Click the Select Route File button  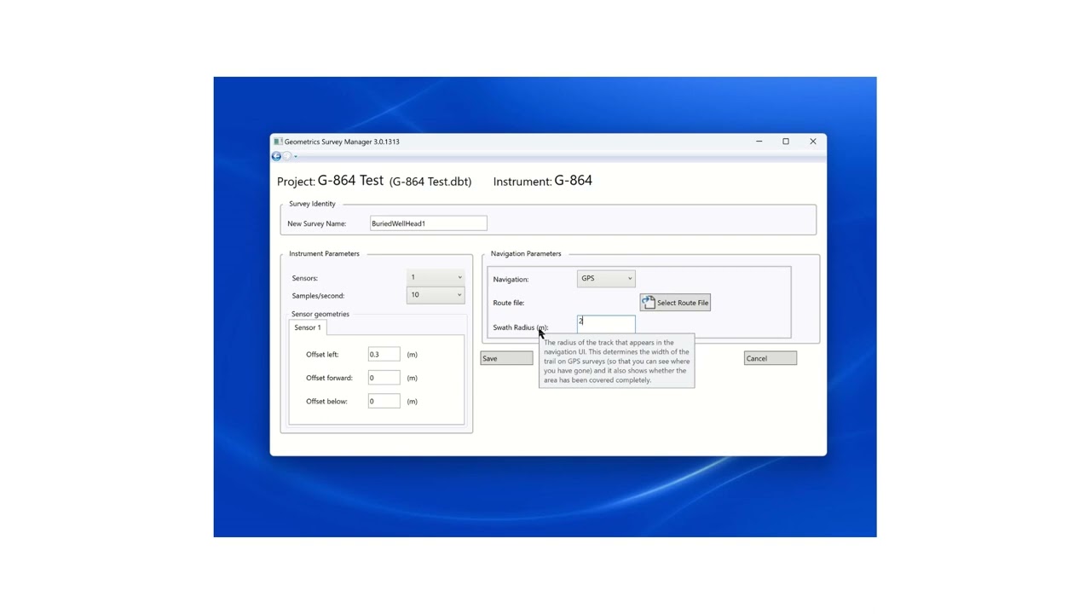675,303
